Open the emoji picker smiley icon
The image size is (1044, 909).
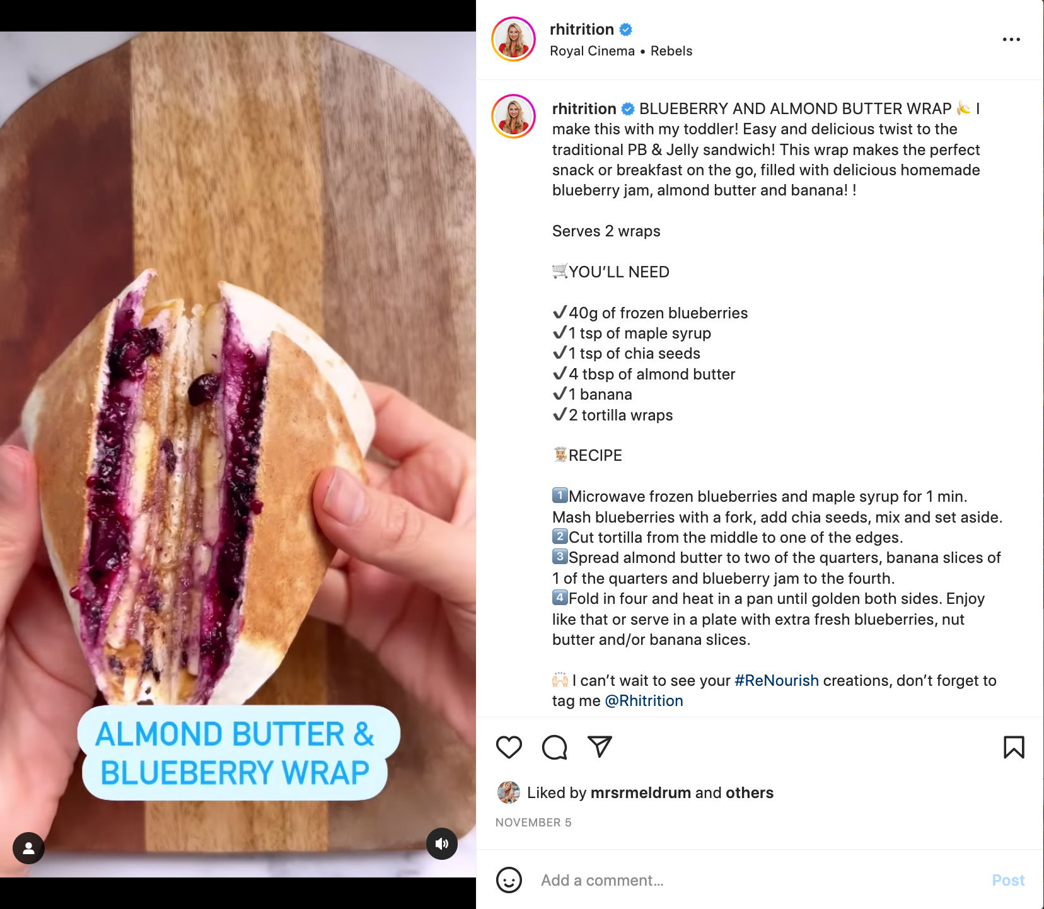[509, 880]
